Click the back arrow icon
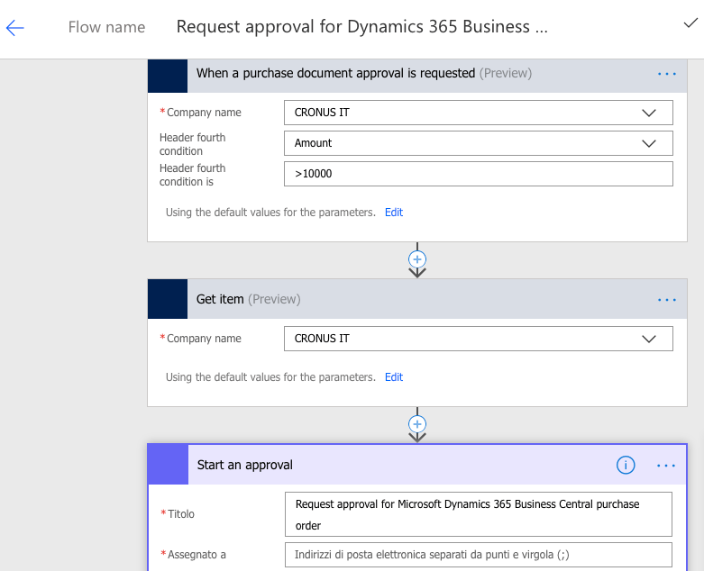 (15, 28)
